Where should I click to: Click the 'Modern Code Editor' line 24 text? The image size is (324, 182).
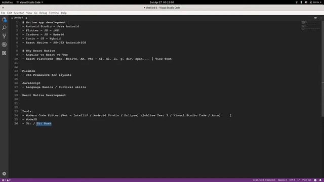click(x=121, y=116)
